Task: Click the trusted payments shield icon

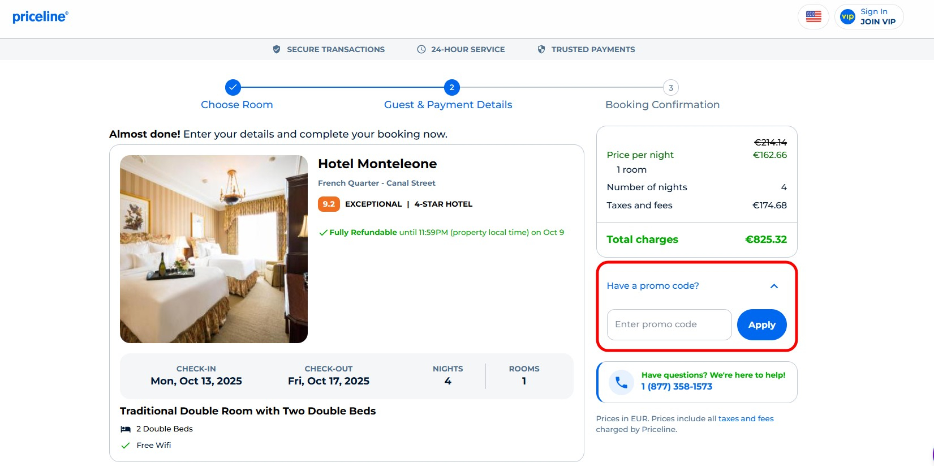Action: (541, 49)
